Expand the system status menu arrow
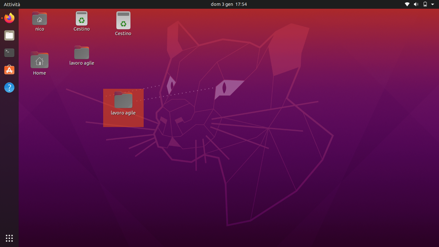This screenshot has height=247, width=439. point(432,4)
